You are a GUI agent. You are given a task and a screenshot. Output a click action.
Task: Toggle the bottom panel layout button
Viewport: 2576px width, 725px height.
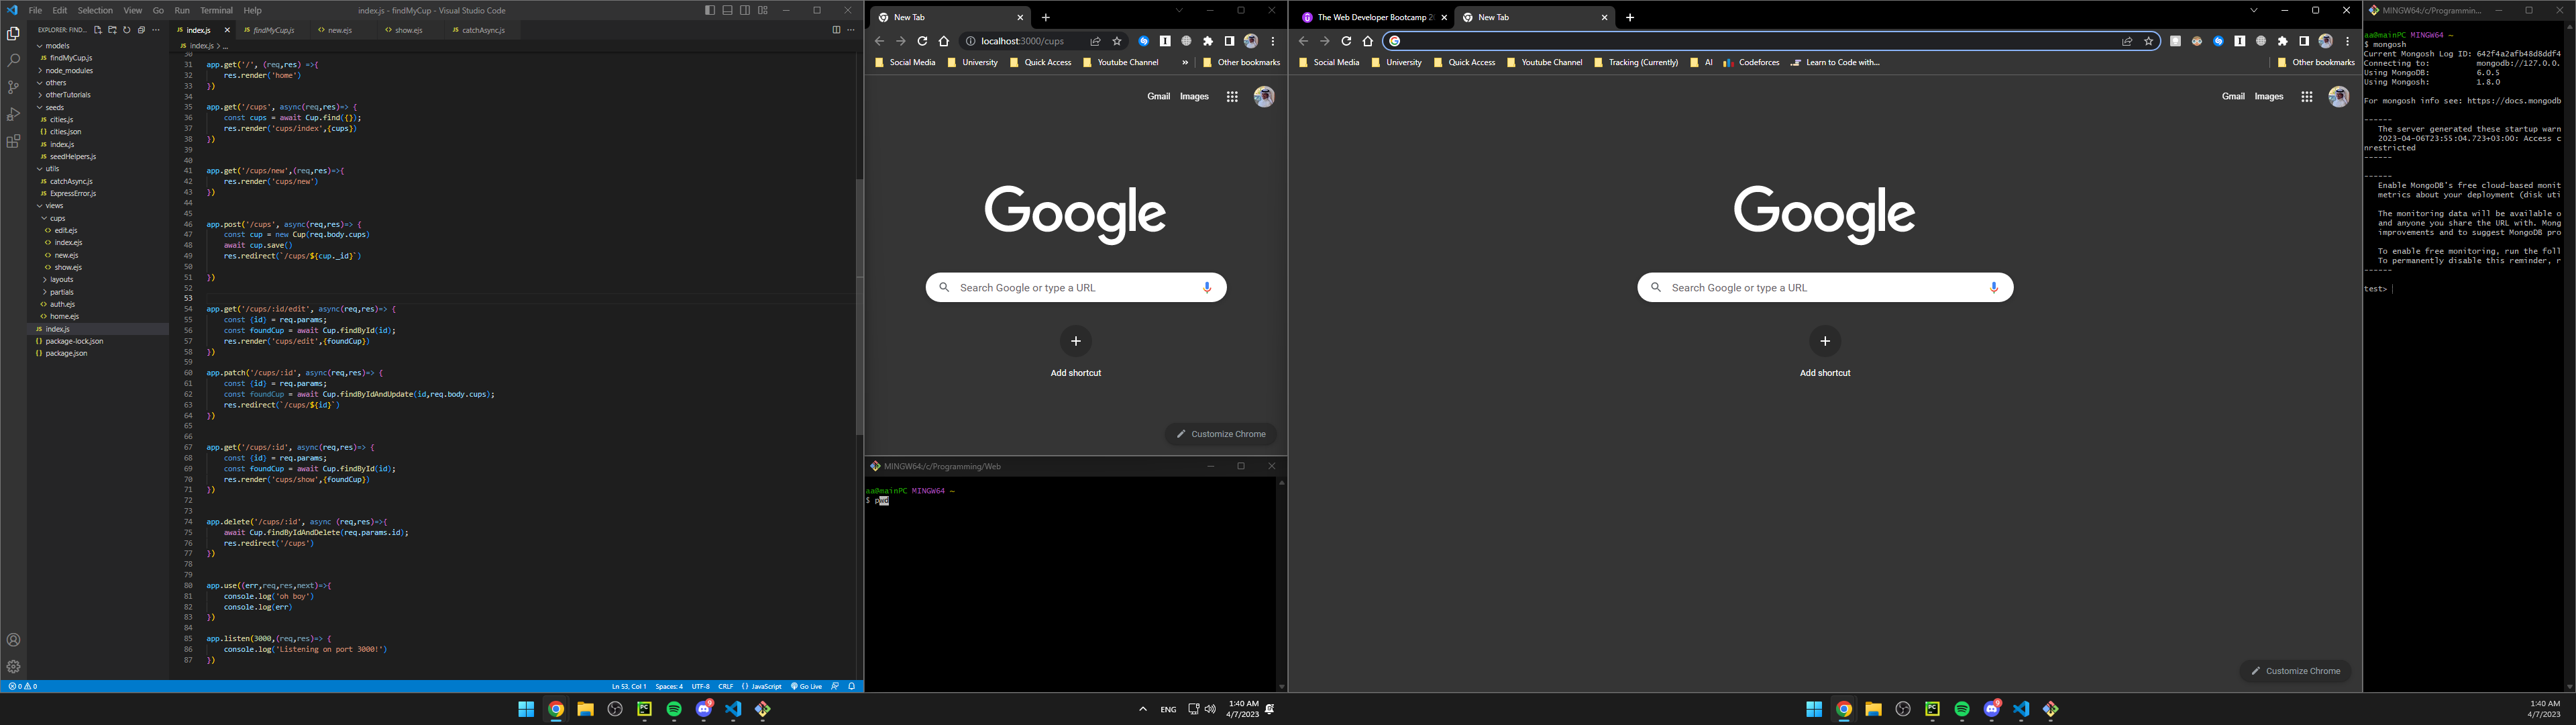(x=727, y=10)
